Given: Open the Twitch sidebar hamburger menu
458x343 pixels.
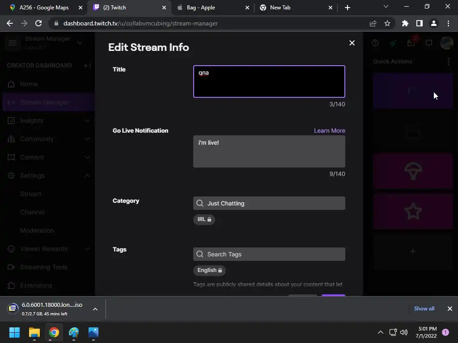Looking at the screenshot, I should [12, 43].
